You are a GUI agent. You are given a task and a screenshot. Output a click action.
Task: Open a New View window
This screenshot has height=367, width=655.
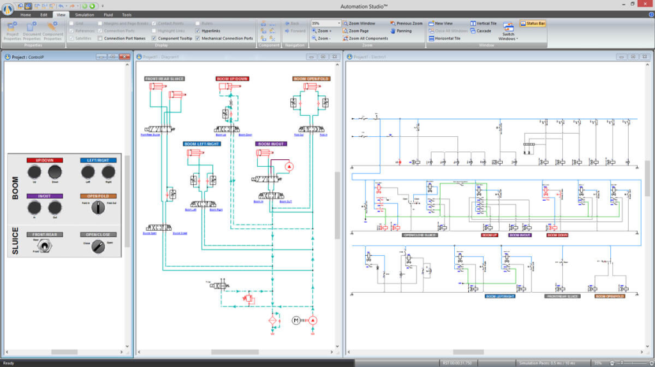(441, 24)
